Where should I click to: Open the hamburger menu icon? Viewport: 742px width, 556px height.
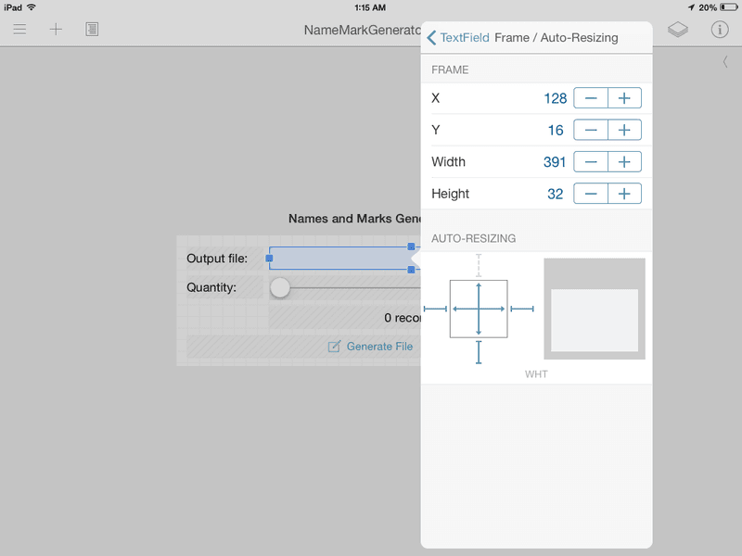point(19,30)
